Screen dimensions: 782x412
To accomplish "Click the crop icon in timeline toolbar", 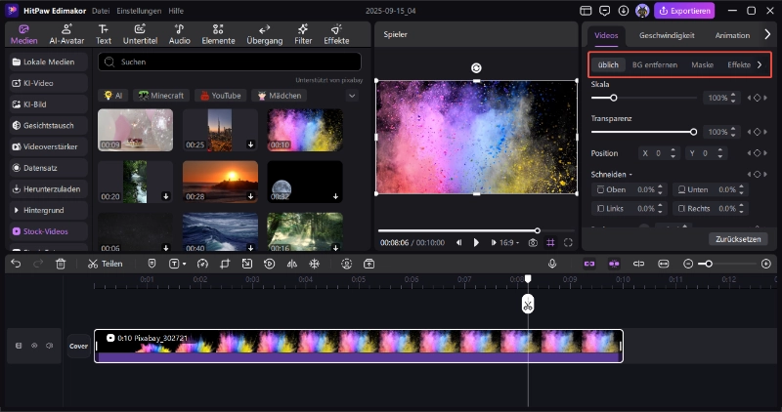I will click(225, 264).
